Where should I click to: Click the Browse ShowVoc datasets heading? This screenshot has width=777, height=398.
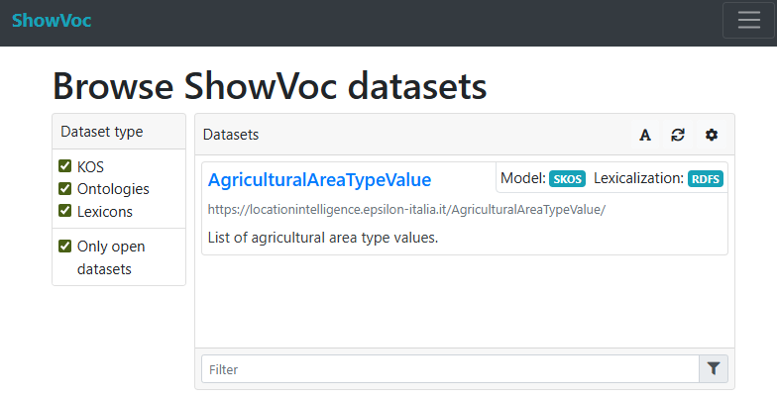tap(270, 87)
